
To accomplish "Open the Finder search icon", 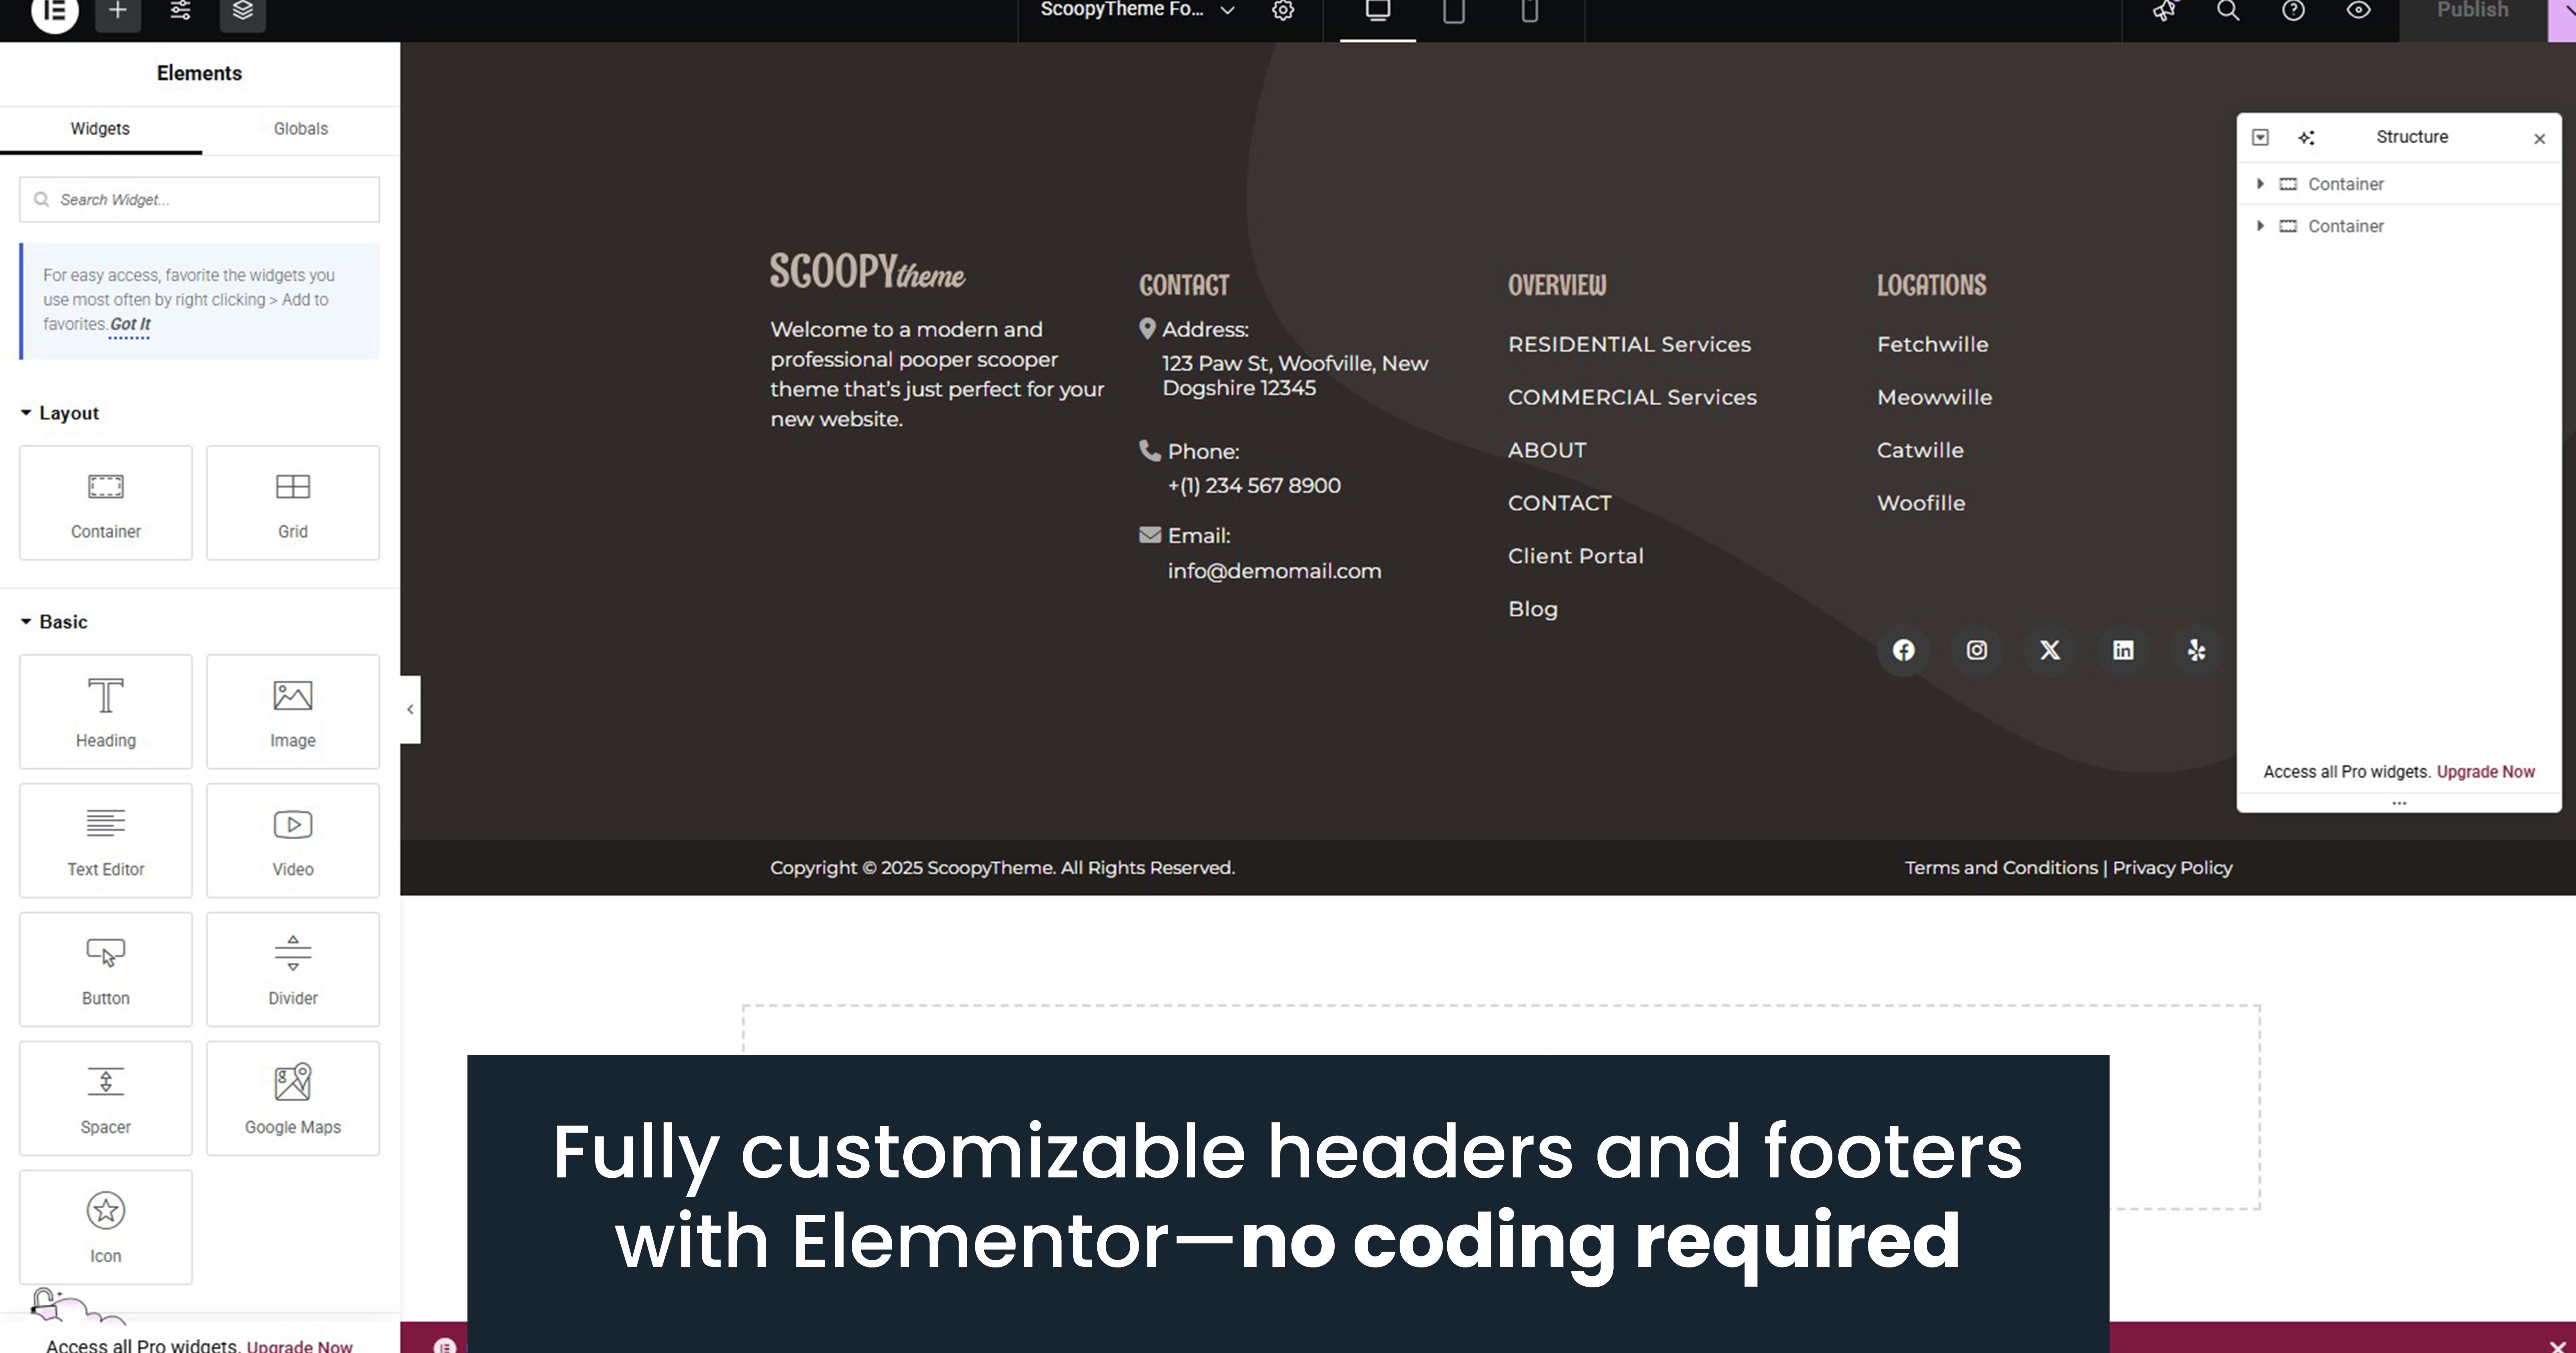I will 2228,11.
